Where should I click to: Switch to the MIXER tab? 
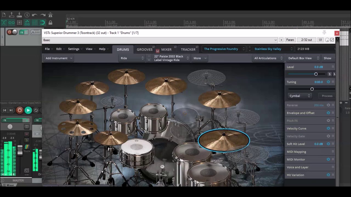coord(166,50)
